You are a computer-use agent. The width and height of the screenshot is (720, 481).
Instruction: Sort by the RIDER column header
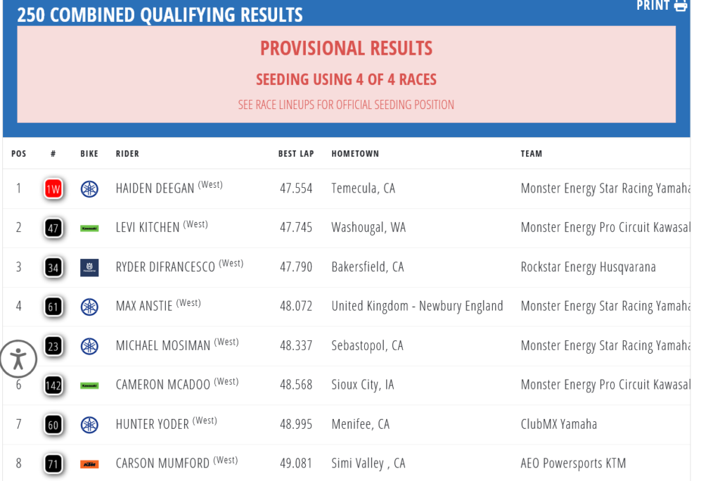click(127, 153)
